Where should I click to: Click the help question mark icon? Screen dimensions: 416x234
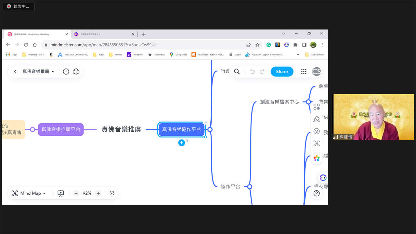317,193
